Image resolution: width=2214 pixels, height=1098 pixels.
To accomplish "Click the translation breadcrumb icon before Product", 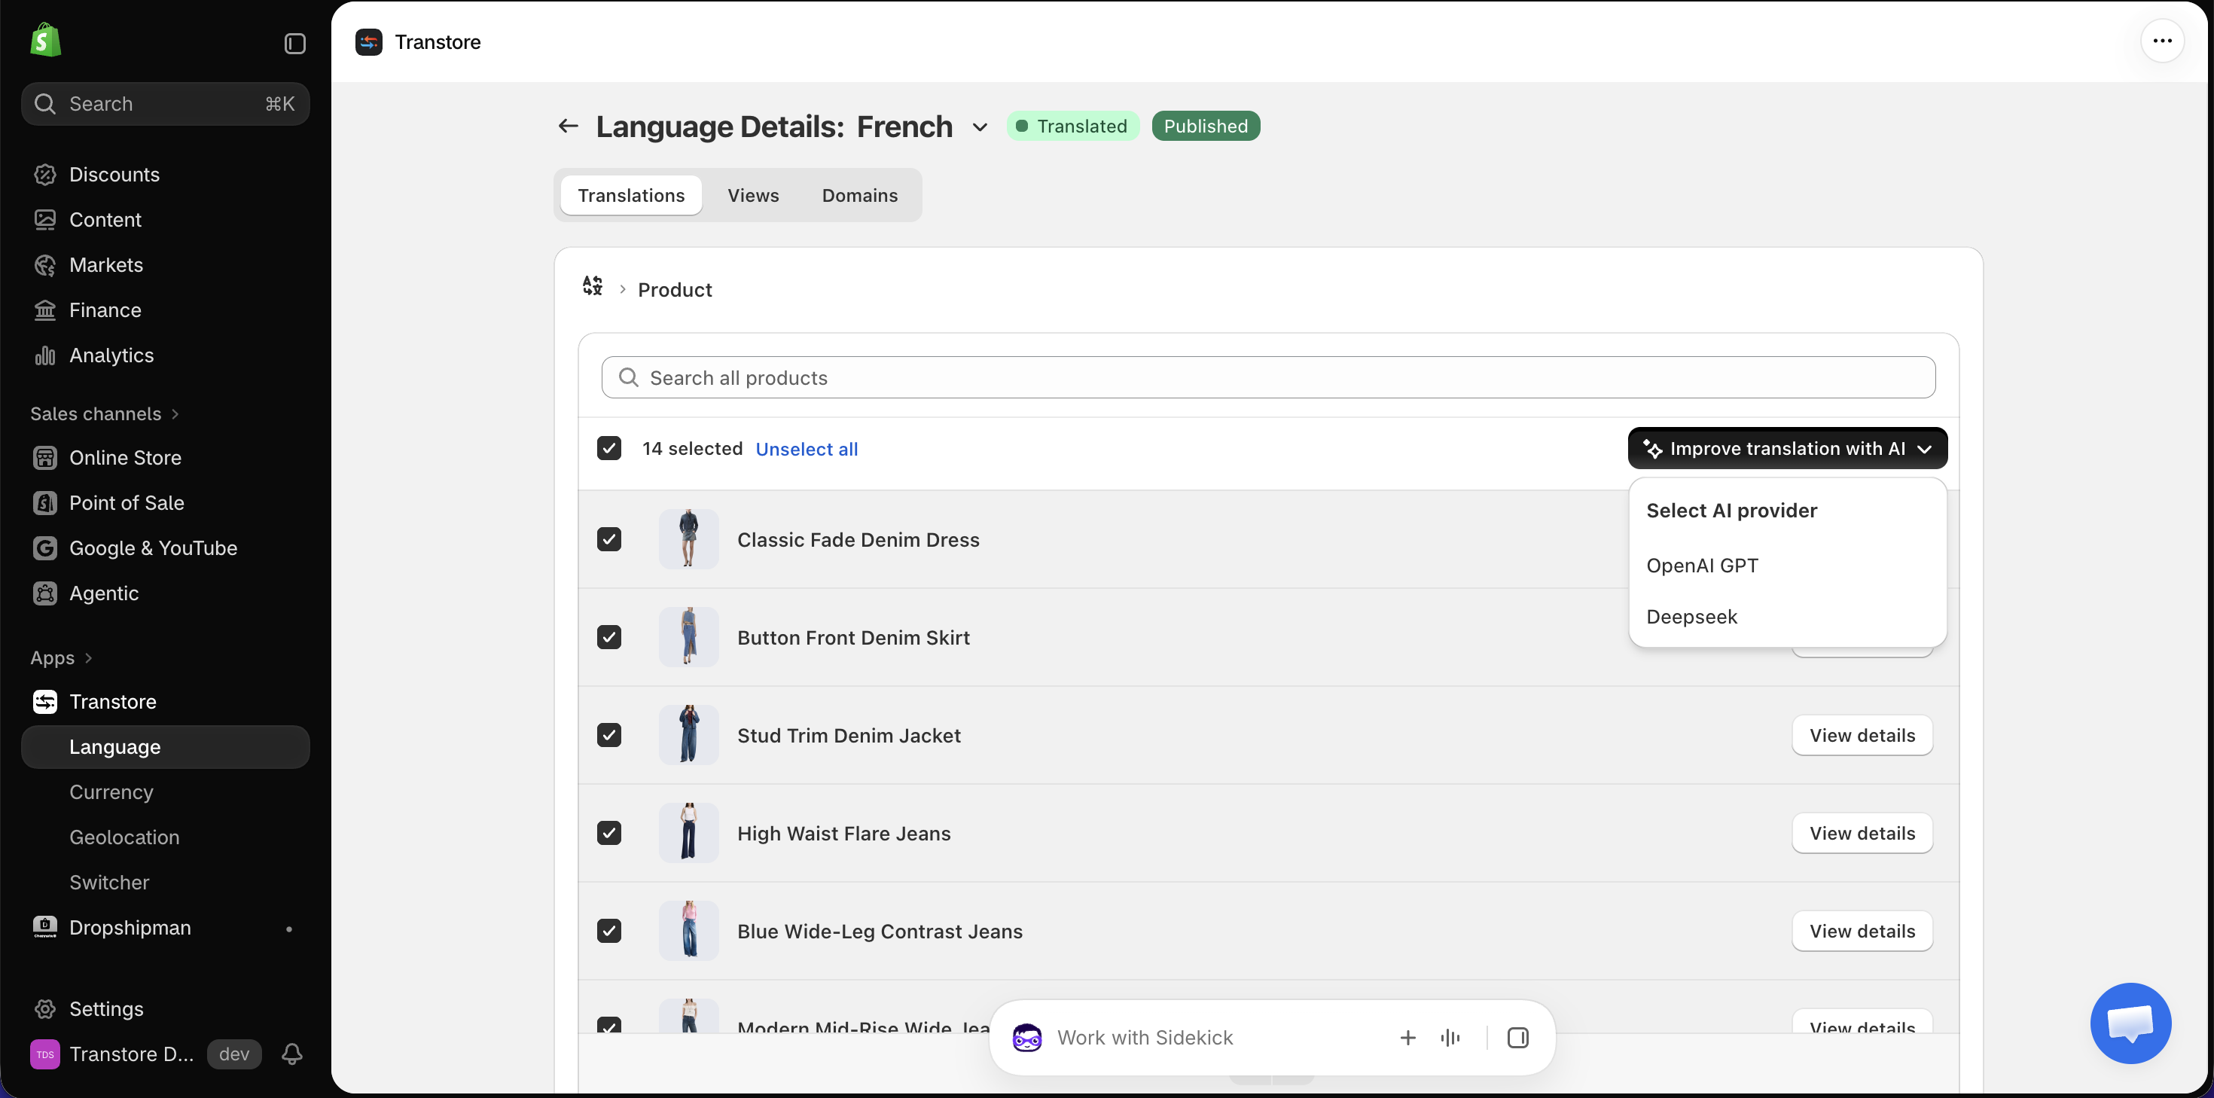I will point(592,285).
